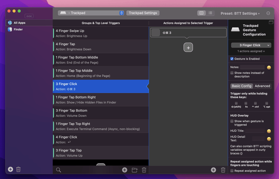The height and width of the screenshot is (179, 279).
Task: Check the fn modifier key box
Action: (246, 103)
